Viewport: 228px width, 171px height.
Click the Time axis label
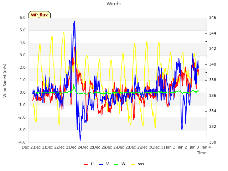coord(202,153)
